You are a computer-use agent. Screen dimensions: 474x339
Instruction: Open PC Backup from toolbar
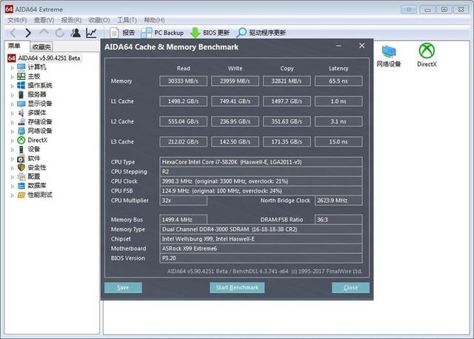[x=162, y=33]
